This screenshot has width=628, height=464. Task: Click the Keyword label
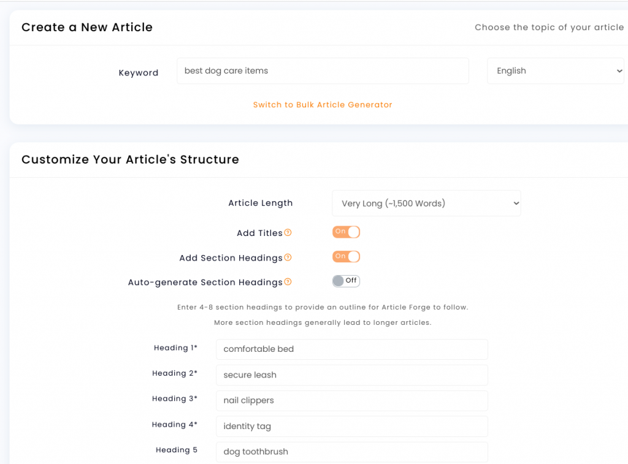click(x=139, y=73)
